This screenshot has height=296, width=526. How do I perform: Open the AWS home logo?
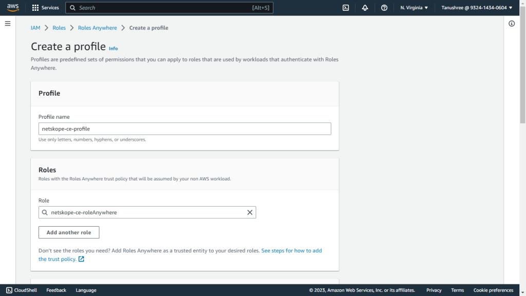point(13,7)
